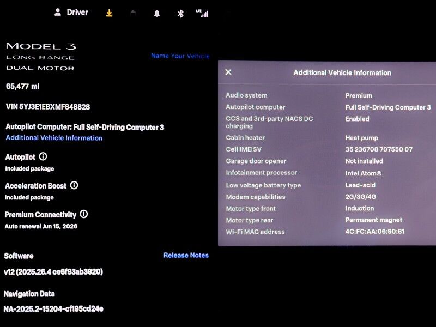The image size is (436, 327).
Task: Tap the Audio system row label
Action: pyautogui.click(x=246, y=95)
